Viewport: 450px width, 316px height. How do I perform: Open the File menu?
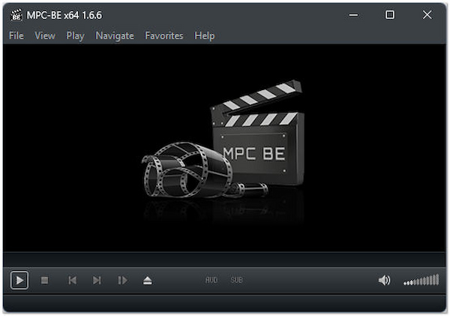click(16, 35)
